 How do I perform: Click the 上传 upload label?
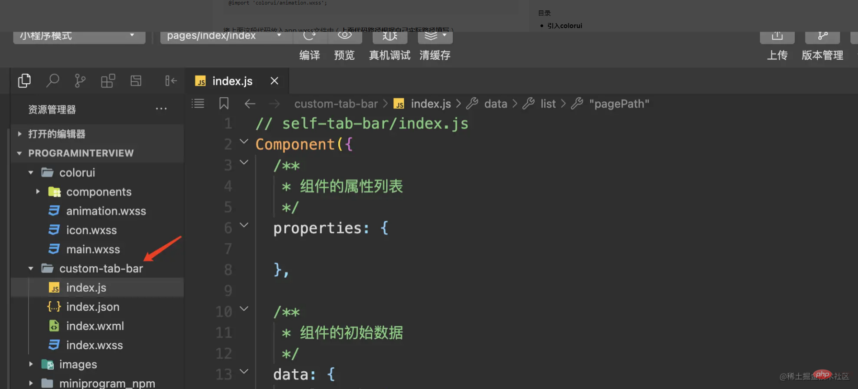[777, 55]
